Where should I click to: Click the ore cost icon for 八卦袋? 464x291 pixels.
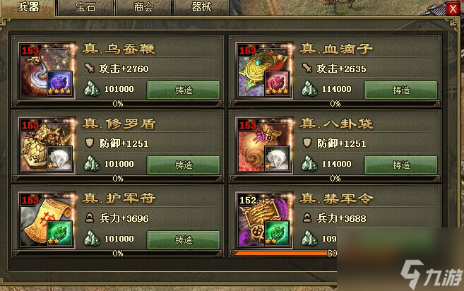[309, 164]
